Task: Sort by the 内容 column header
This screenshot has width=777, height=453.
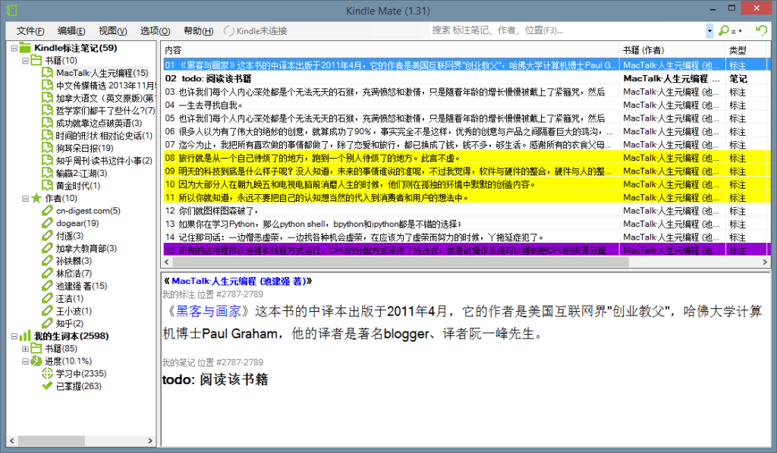Action: coord(391,50)
